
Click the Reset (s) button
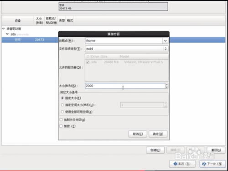216,150
